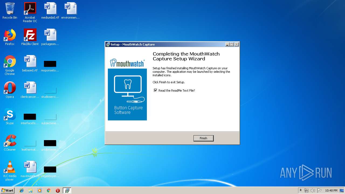The height and width of the screenshot is (194, 345).
Task: Select the untilbrowse... desktop file
Action: coord(50,145)
